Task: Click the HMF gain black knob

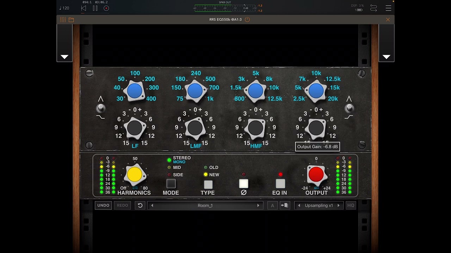Action: 255,128
